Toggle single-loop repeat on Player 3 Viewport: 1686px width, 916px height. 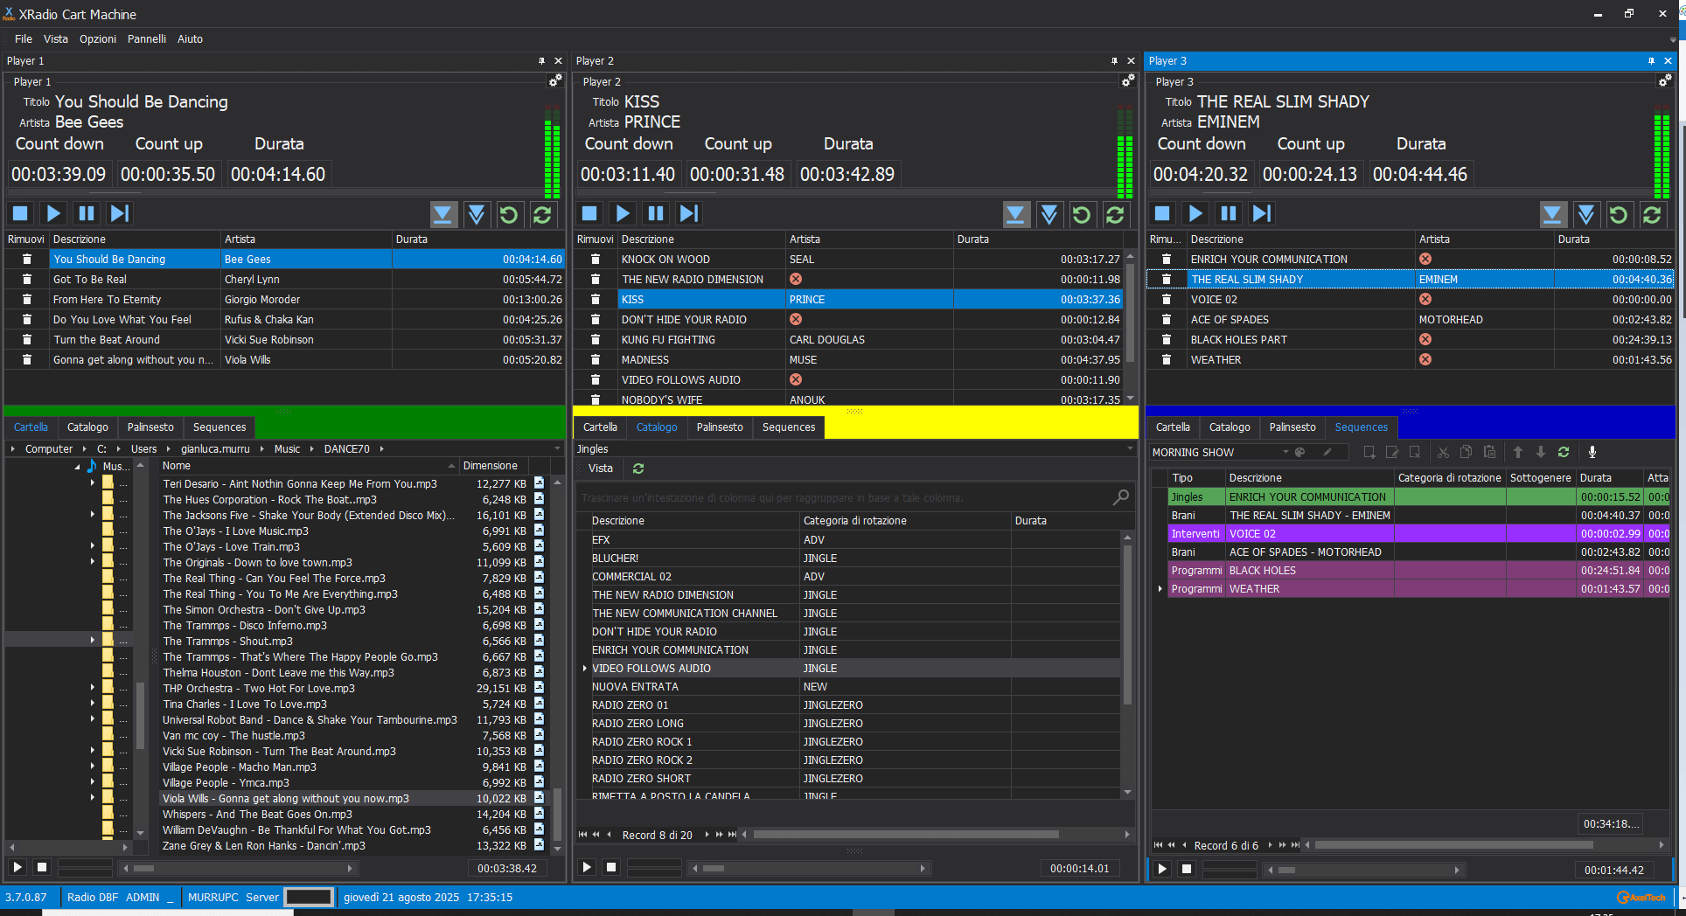pos(1619,213)
